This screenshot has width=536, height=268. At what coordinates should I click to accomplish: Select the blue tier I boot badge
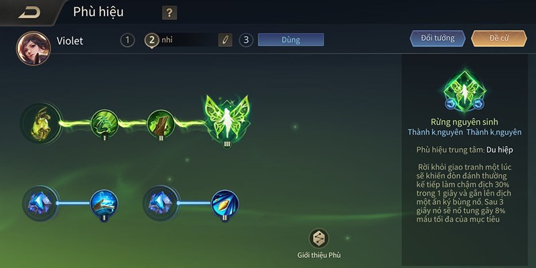(105, 204)
